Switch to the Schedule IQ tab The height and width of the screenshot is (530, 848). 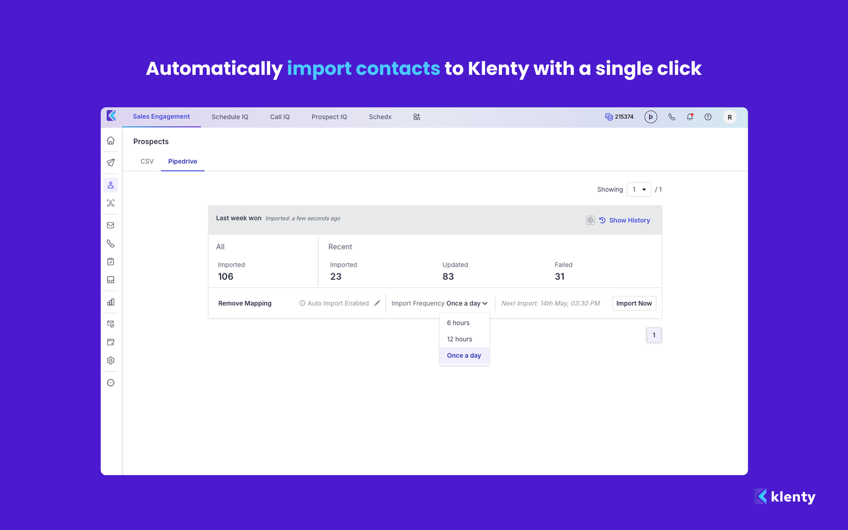[230, 117]
